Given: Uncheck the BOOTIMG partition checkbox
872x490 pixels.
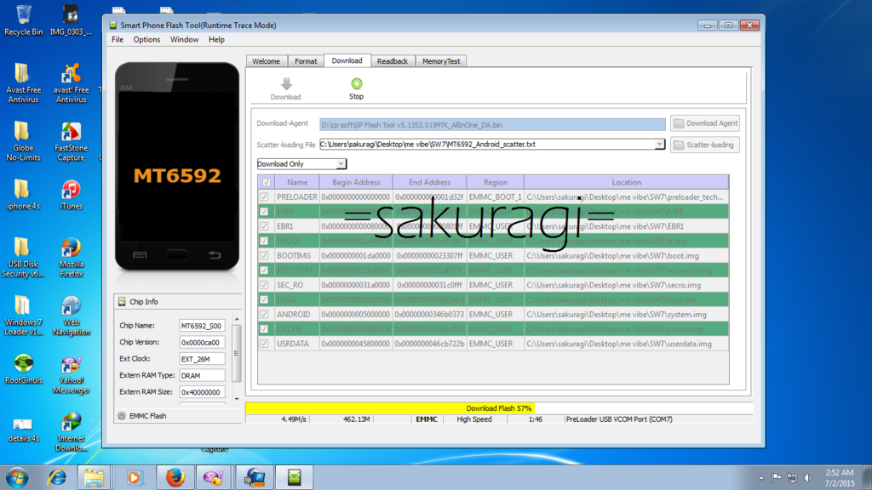Looking at the screenshot, I should pos(267,255).
